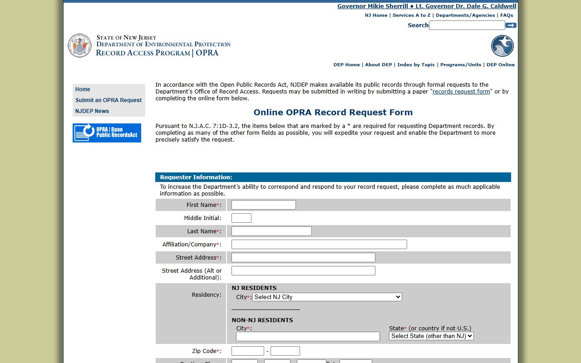The height and width of the screenshot is (363, 581).
Task: Click the OPRA Open Public Records Act banner
Action: pyautogui.click(x=107, y=133)
